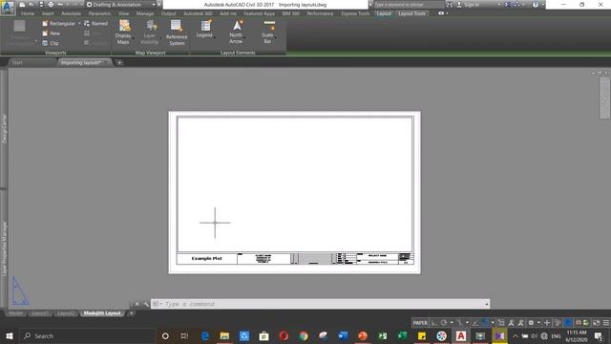Open workspace switching gear in status bar
This screenshot has height=344, width=611.
click(x=531, y=323)
